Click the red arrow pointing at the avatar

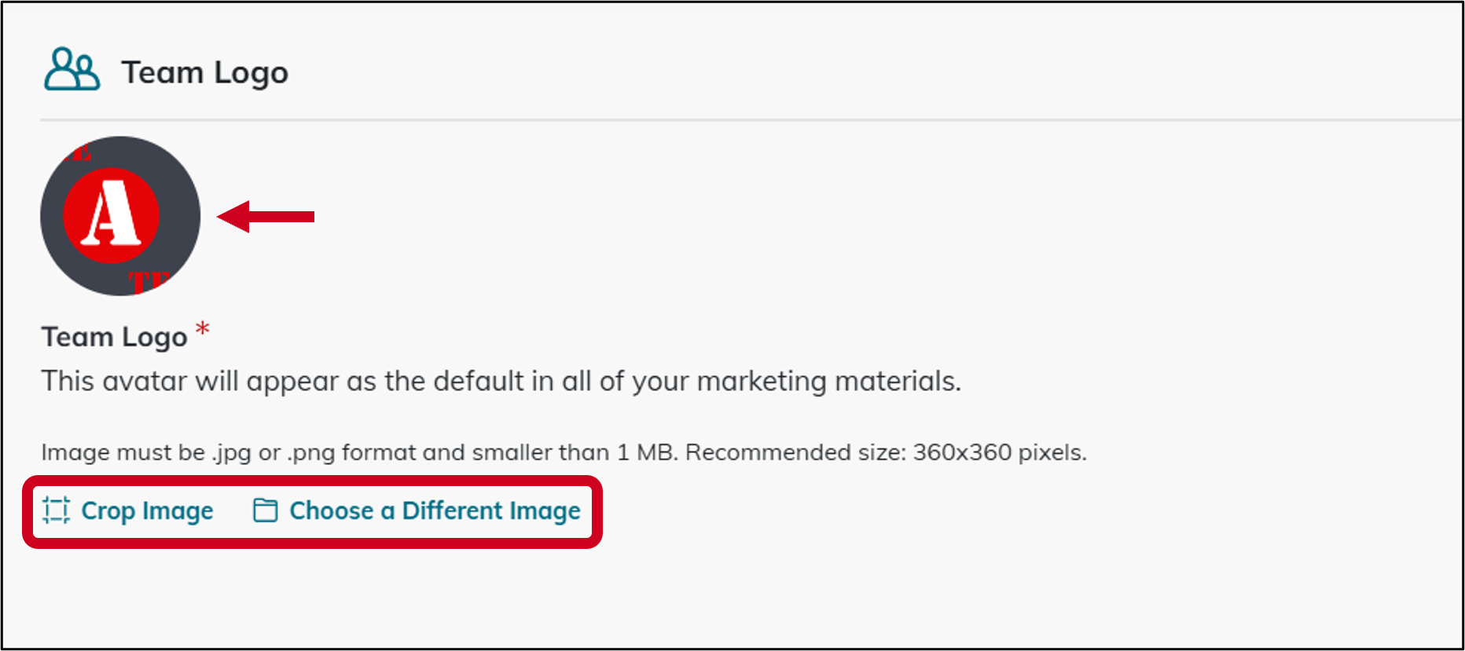point(265,217)
